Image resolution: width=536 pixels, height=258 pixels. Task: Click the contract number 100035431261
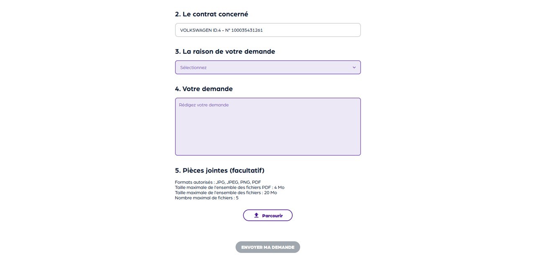click(x=247, y=30)
